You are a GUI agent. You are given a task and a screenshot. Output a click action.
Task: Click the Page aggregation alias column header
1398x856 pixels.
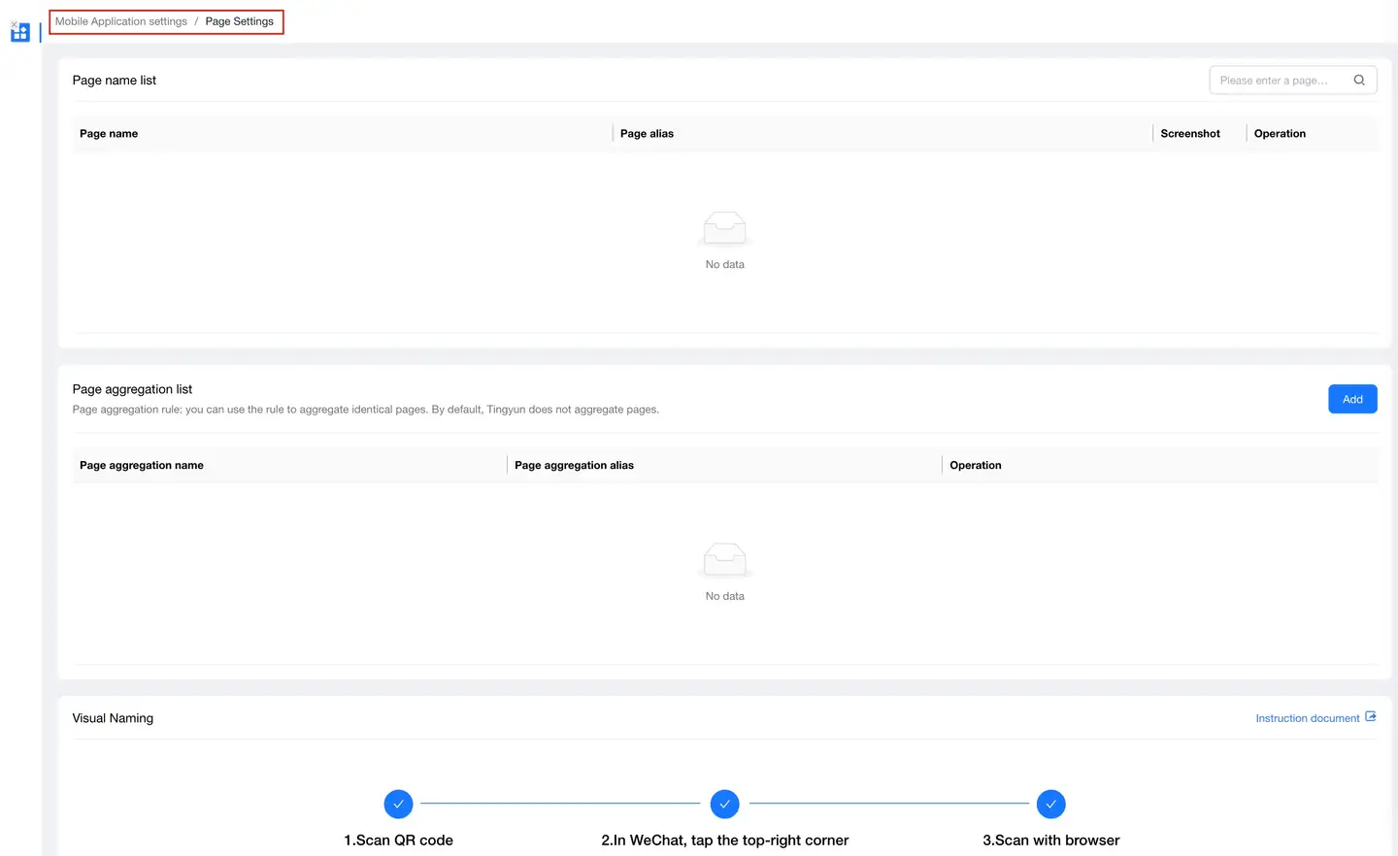(x=574, y=466)
